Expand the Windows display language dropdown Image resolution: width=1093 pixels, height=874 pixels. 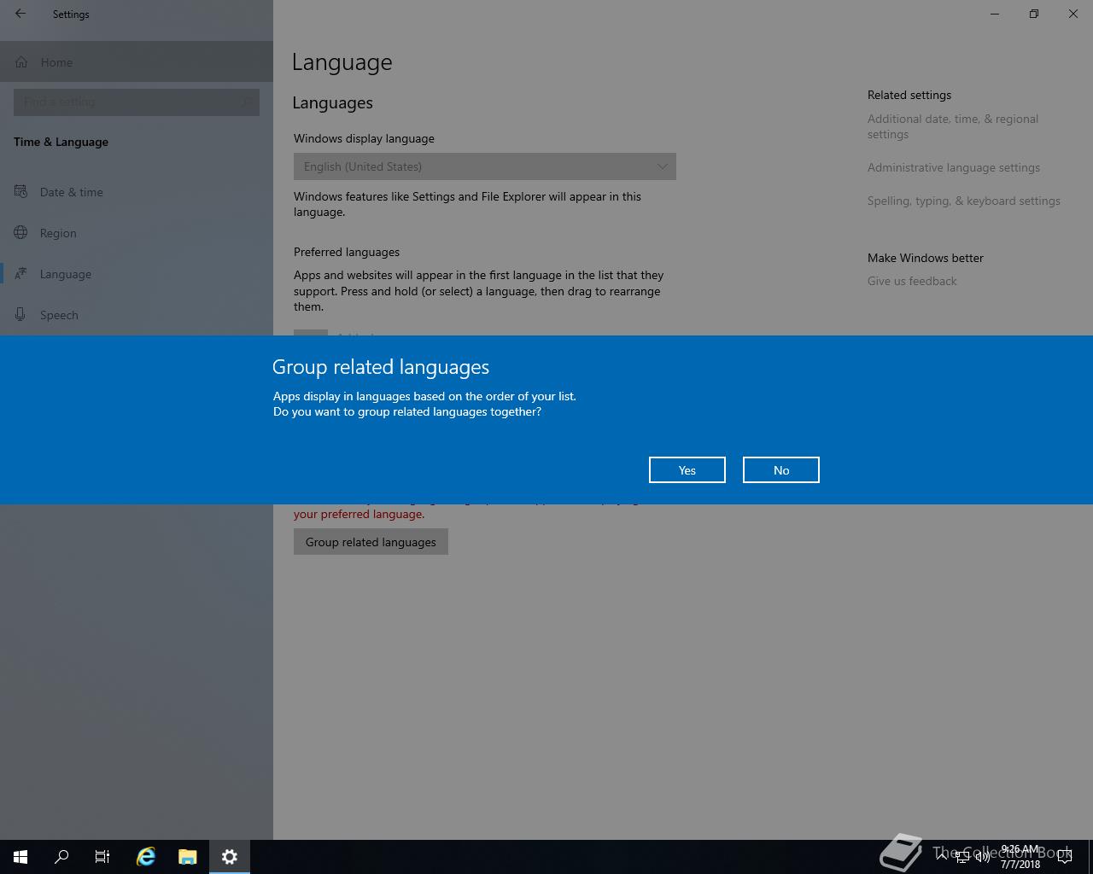coord(485,166)
